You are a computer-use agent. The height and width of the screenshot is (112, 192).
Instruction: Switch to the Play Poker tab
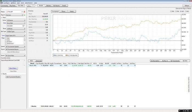13,6
